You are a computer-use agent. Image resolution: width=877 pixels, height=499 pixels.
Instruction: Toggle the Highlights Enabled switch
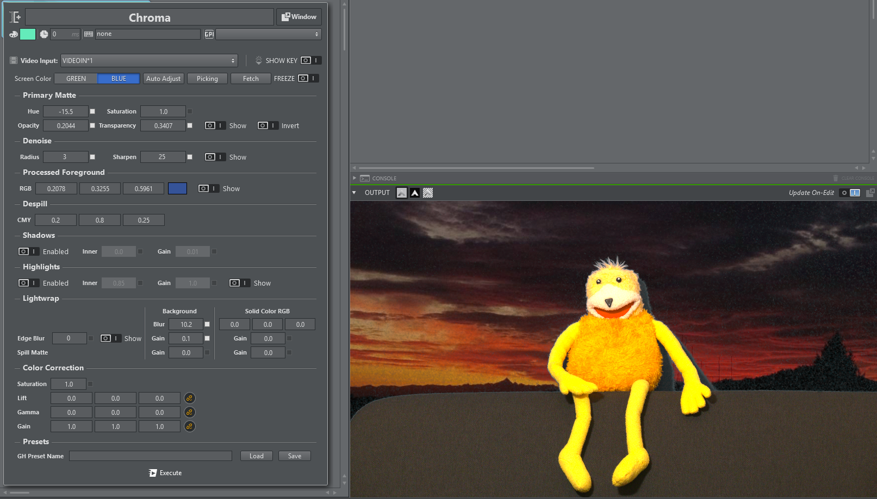coord(29,283)
